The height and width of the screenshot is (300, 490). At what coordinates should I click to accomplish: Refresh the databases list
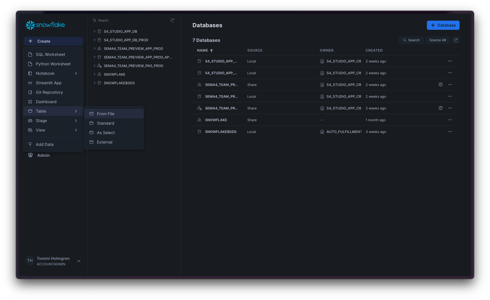pos(456,40)
